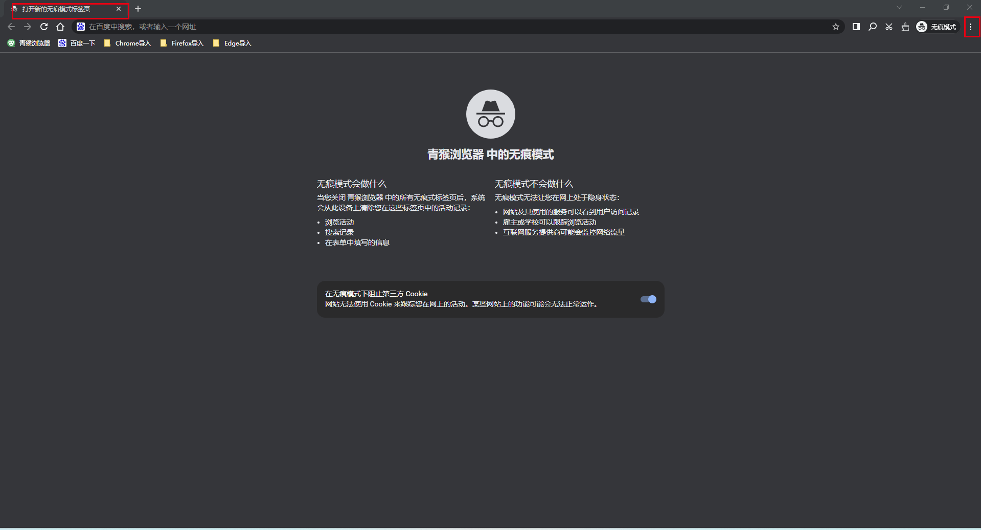981x530 pixels.
Task: Click the 青猴浏览器 中的无痕模式 heading
Action: [x=491, y=154]
